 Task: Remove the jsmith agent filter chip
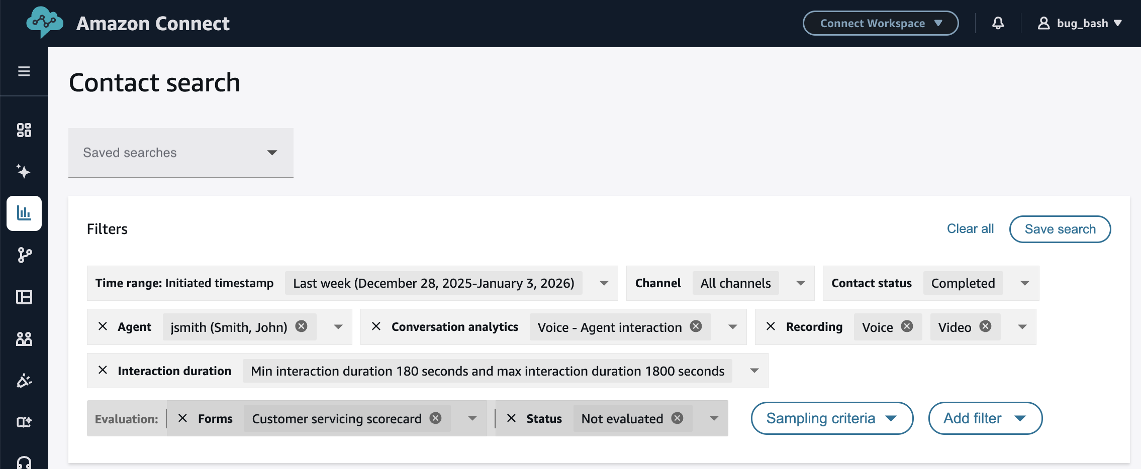[x=301, y=326]
